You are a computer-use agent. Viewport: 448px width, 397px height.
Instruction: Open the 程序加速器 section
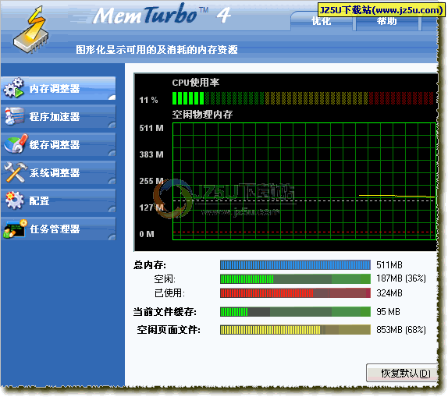(x=59, y=116)
